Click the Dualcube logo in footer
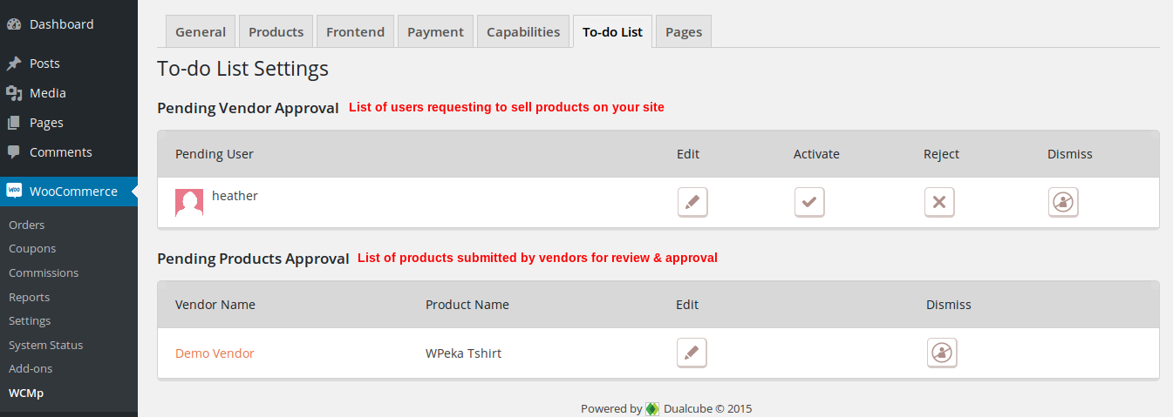Image resolution: width=1173 pixels, height=417 pixels. [x=652, y=408]
